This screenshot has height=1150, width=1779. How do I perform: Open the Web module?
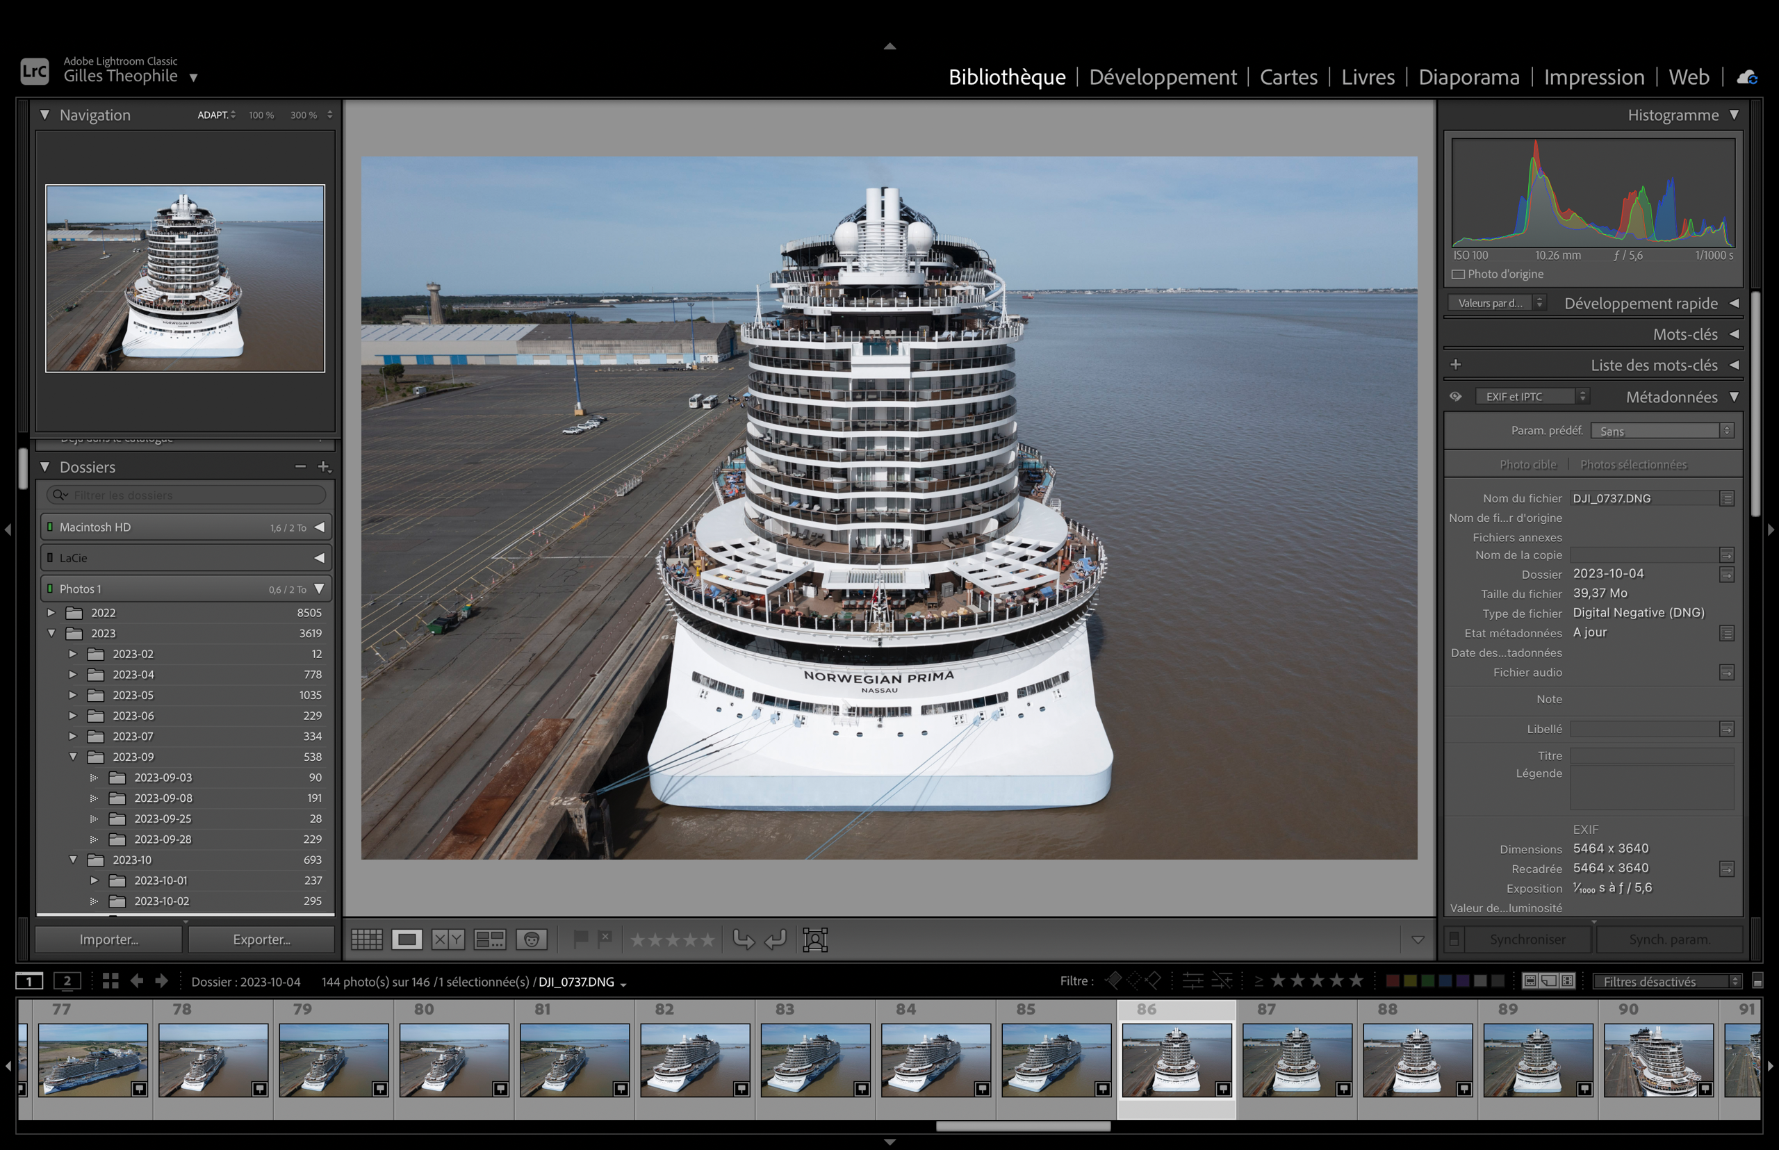[1689, 77]
